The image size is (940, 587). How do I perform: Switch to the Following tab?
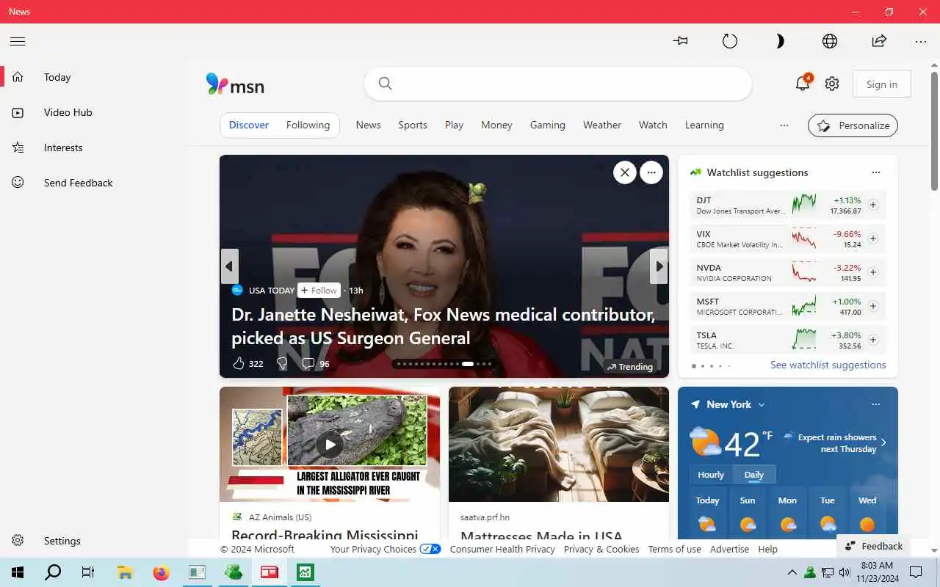point(308,125)
